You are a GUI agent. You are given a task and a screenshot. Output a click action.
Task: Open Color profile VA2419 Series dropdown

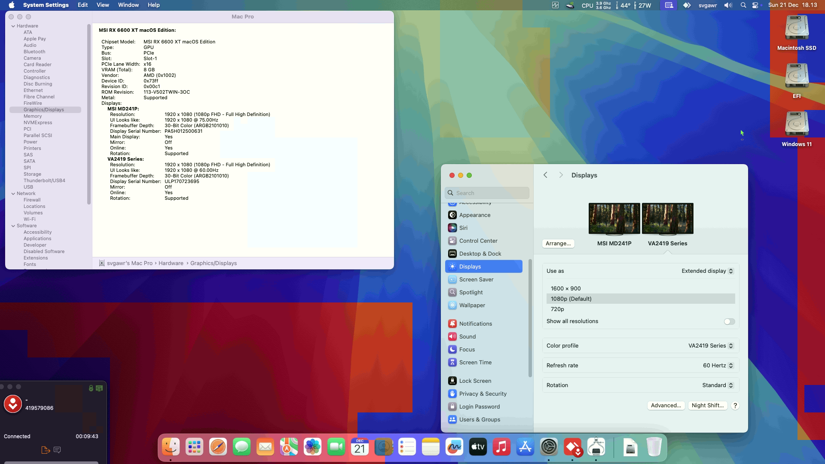point(711,346)
